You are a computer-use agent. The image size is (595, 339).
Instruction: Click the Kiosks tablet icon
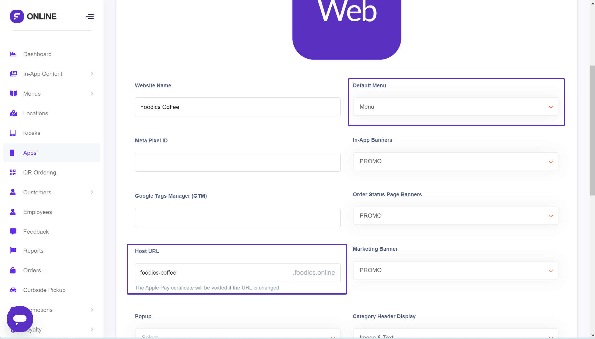13,133
